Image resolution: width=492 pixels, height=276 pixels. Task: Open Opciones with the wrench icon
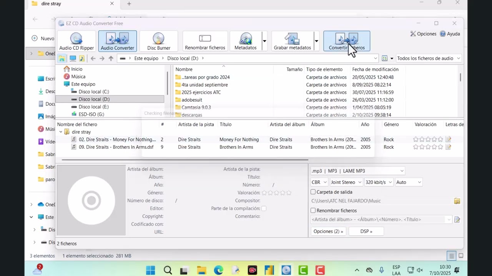pyautogui.click(x=423, y=34)
